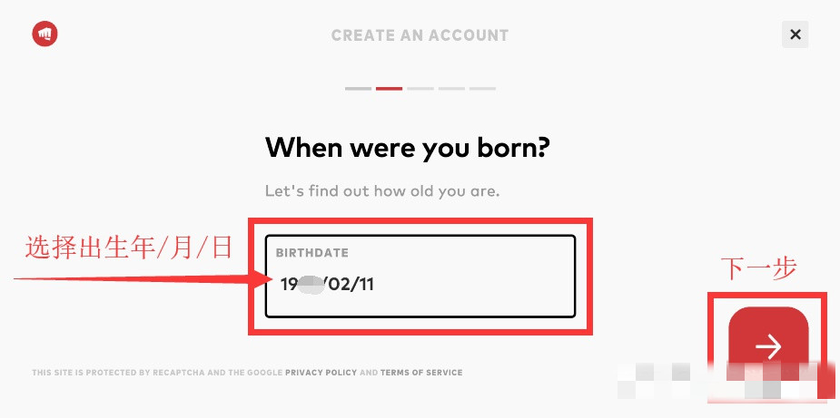The height and width of the screenshot is (418, 840).
Task: Click the red "下一步" annotation label
Action: pyautogui.click(x=758, y=268)
